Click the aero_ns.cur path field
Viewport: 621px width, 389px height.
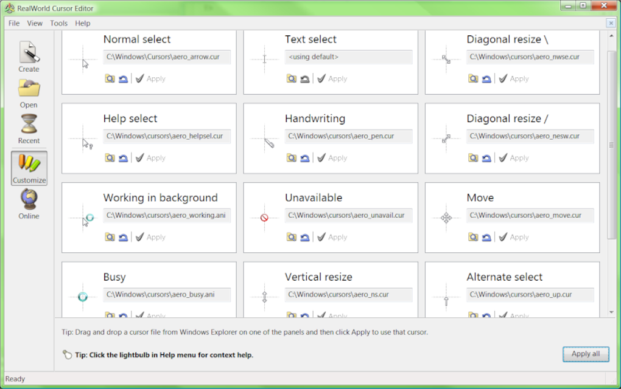(348, 295)
